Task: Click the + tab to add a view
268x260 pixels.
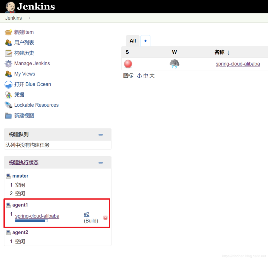Action: 145,40
